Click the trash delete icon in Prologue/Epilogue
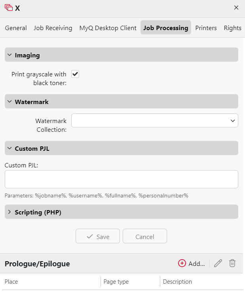This screenshot has width=245, height=294. click(232, 264)
